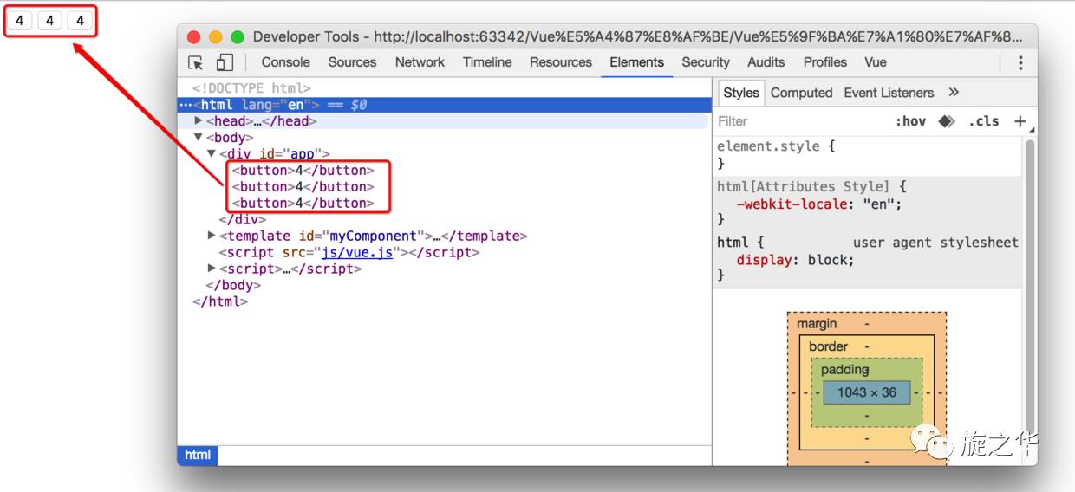Toggle the :hov element state panel
1075x492 pixels.
[910, 121]
